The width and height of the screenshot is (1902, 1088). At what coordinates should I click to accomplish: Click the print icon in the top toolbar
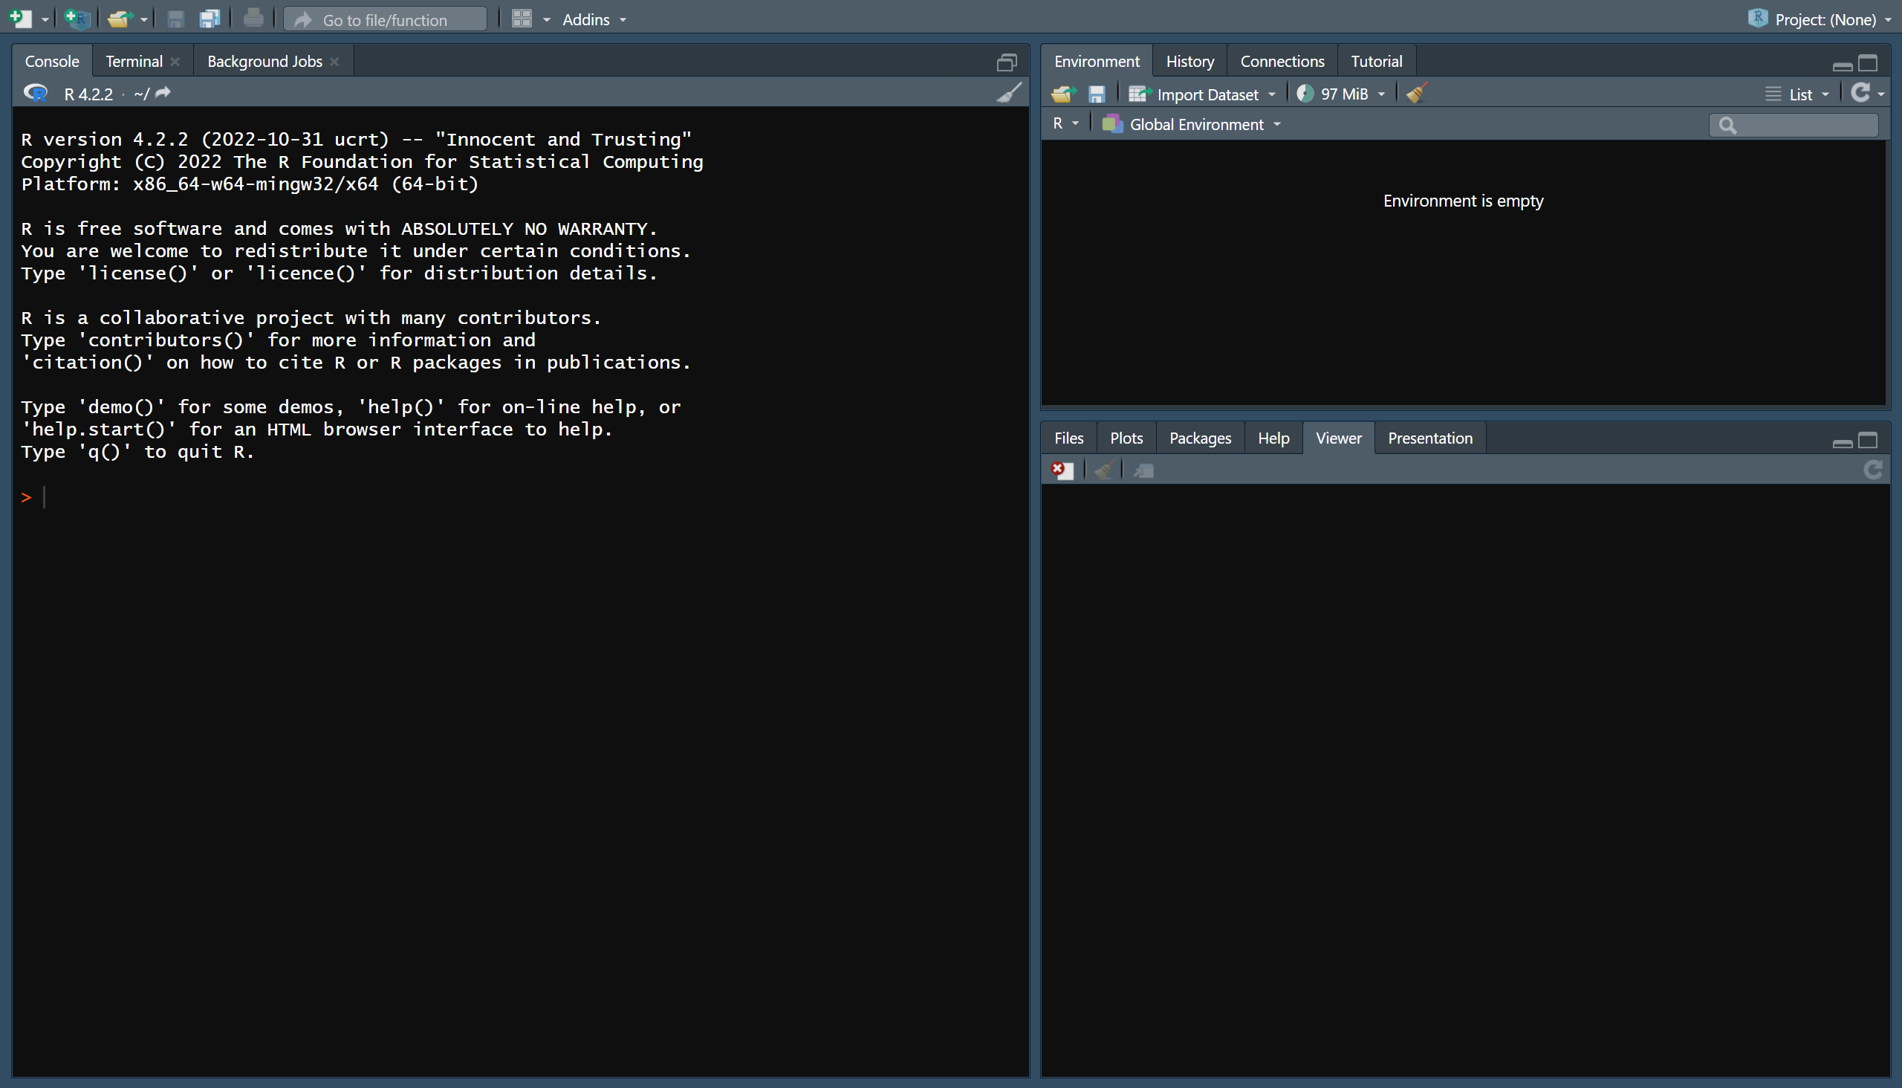[x=253, y=19]
